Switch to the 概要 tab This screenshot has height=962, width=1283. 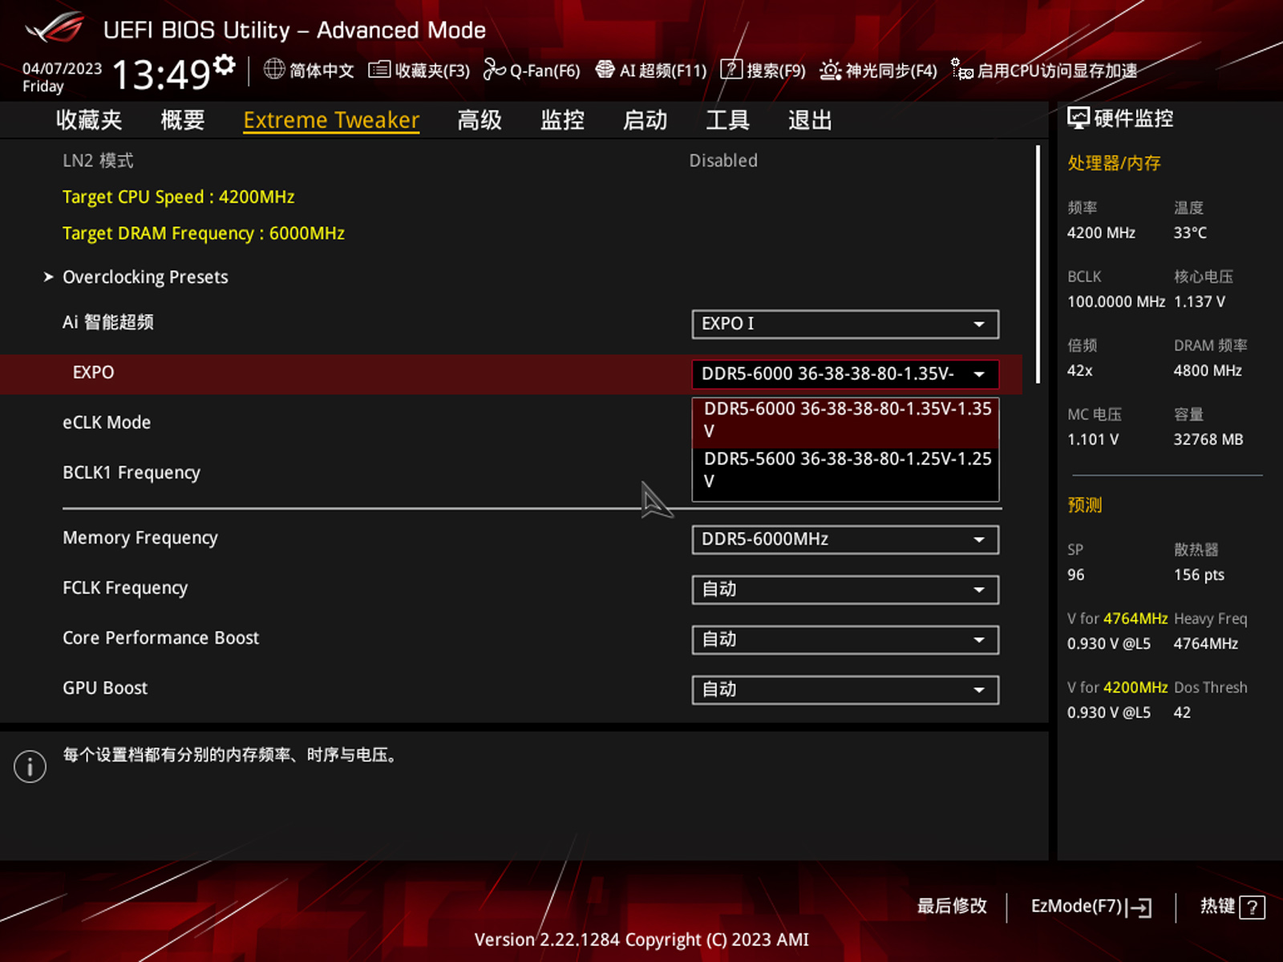tap(183, 120)
